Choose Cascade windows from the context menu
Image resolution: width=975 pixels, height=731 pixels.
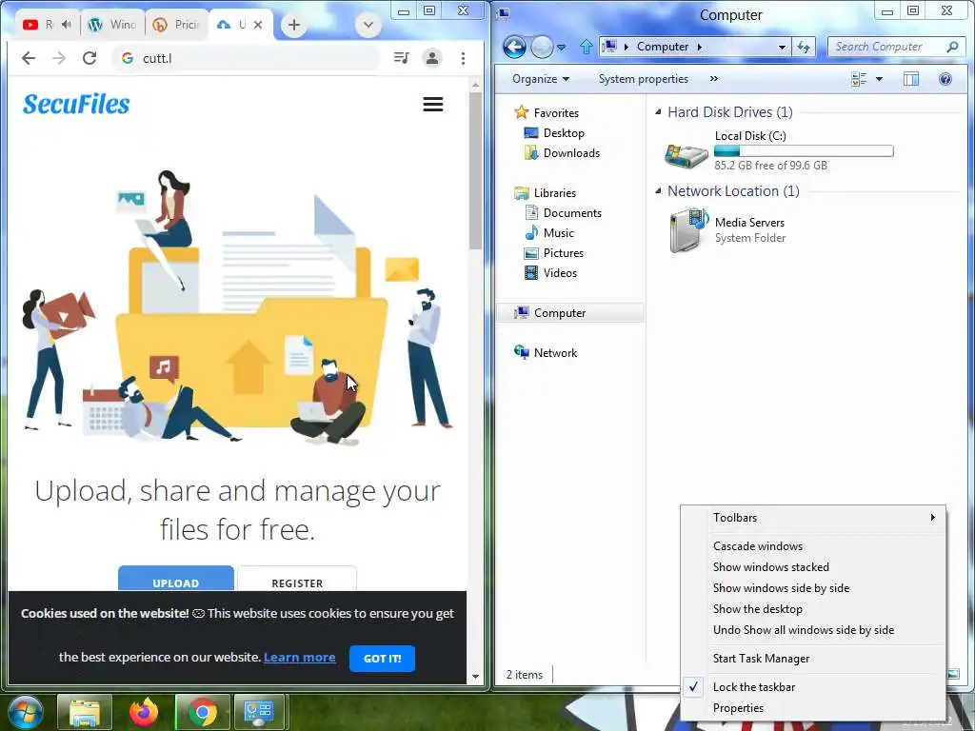(813, 545)
